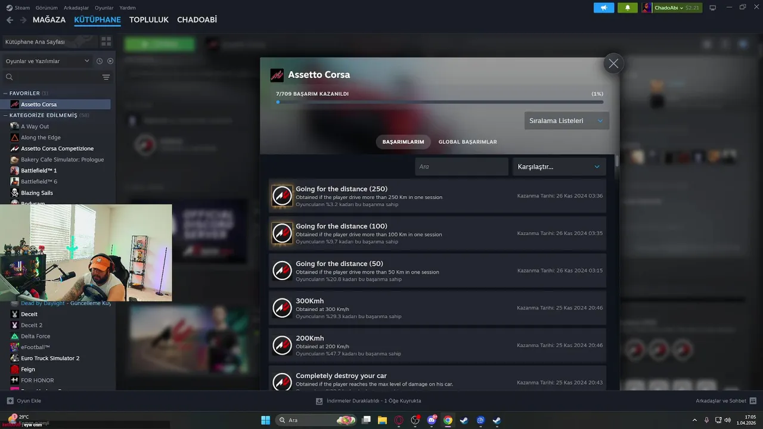Image resolution: width=763 pixels, height=429 pixels.
Task: Open the Karşılaştır comparison dropdown
Action: [559, 166]
